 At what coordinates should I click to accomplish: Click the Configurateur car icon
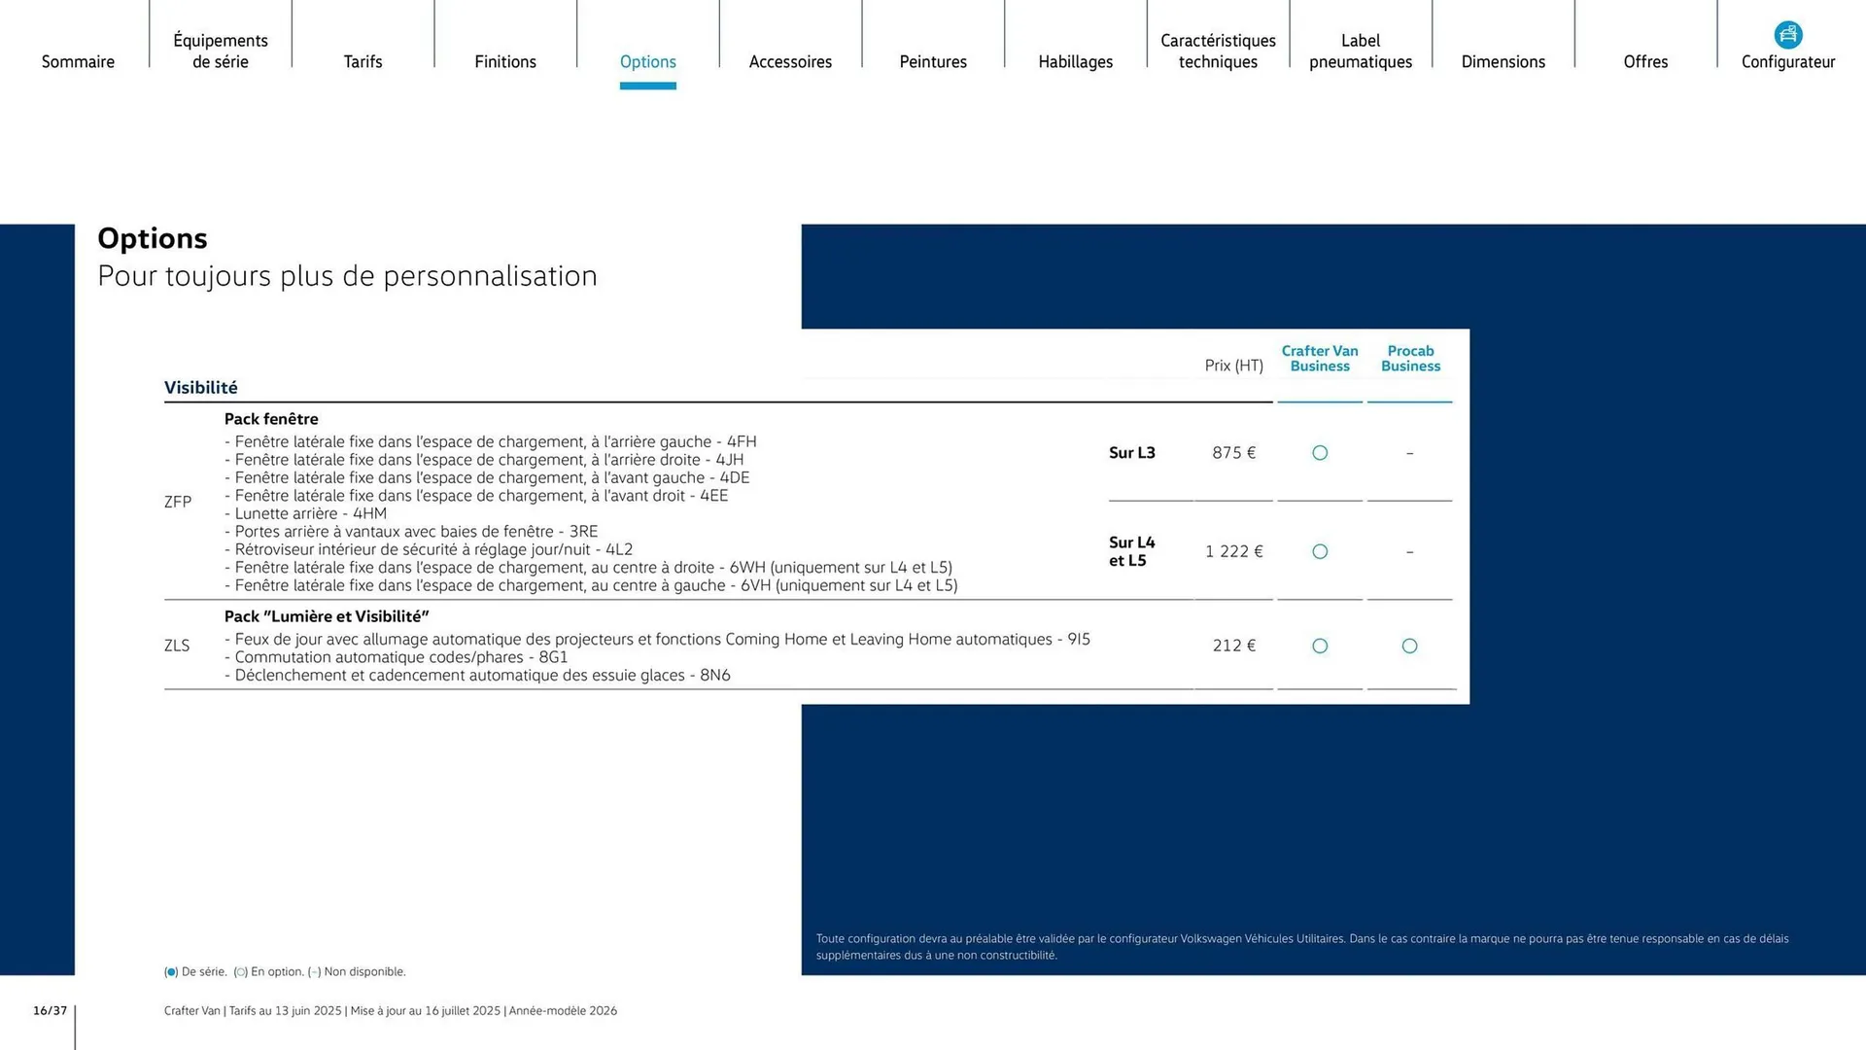pos(1787,35)
